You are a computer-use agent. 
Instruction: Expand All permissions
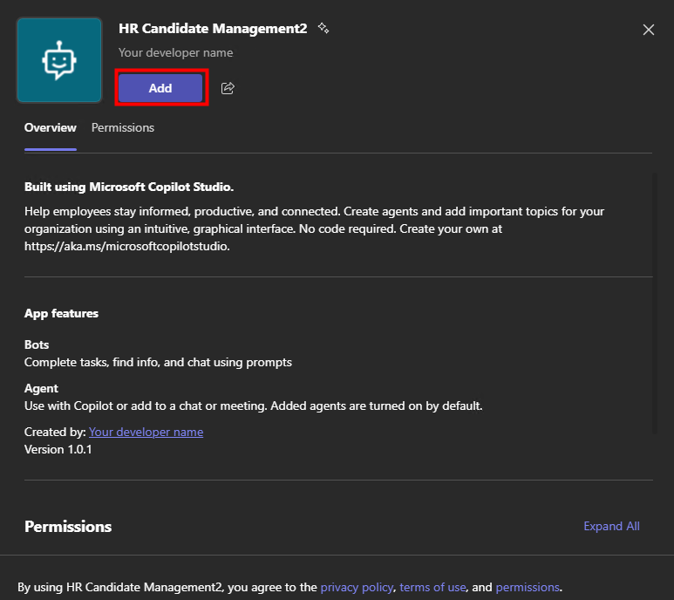[611, 526]
